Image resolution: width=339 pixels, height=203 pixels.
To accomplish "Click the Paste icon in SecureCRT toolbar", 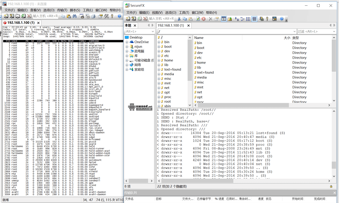I will [69, 16].
